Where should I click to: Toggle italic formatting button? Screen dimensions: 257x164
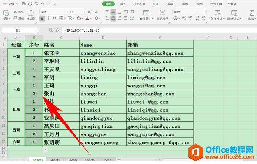[49, 18]
